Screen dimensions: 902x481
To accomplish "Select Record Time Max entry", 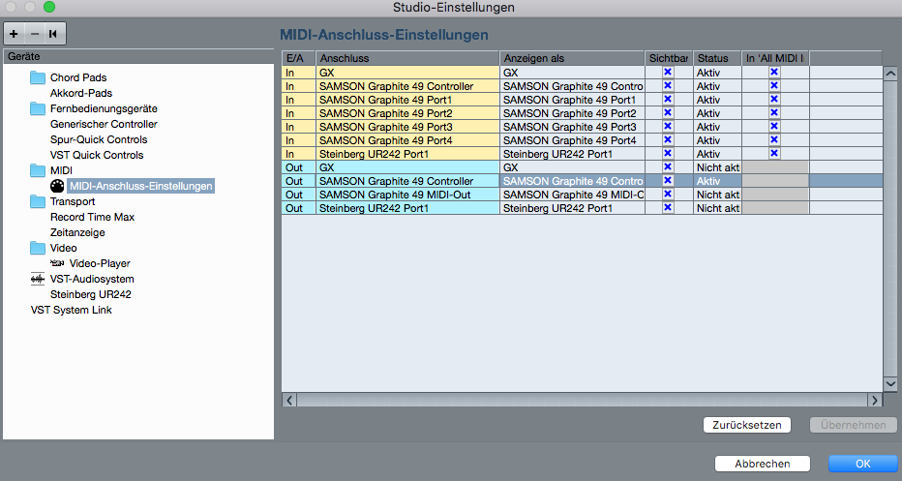I will (x=92, y=217).
